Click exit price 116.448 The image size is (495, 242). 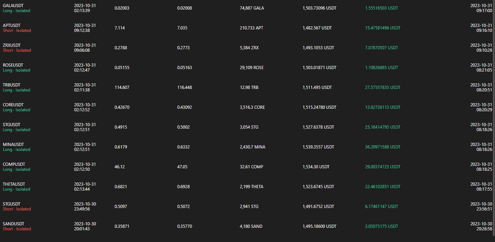click(x=185, y=87)
